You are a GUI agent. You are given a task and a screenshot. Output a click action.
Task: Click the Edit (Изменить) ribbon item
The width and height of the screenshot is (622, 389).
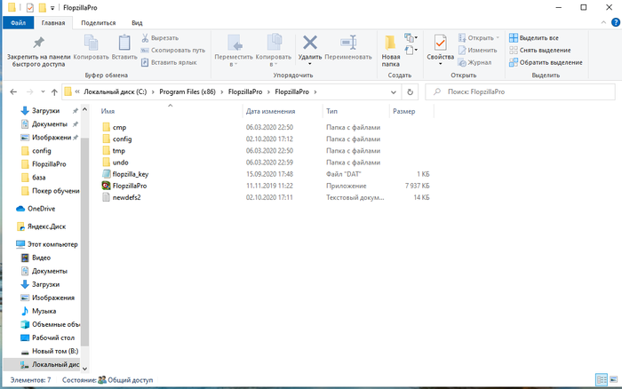pos(478,51)
